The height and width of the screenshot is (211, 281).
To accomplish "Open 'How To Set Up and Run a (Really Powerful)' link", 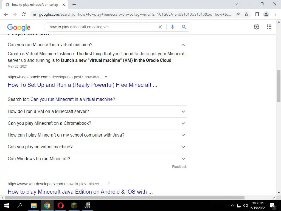I will pos(82,85).
